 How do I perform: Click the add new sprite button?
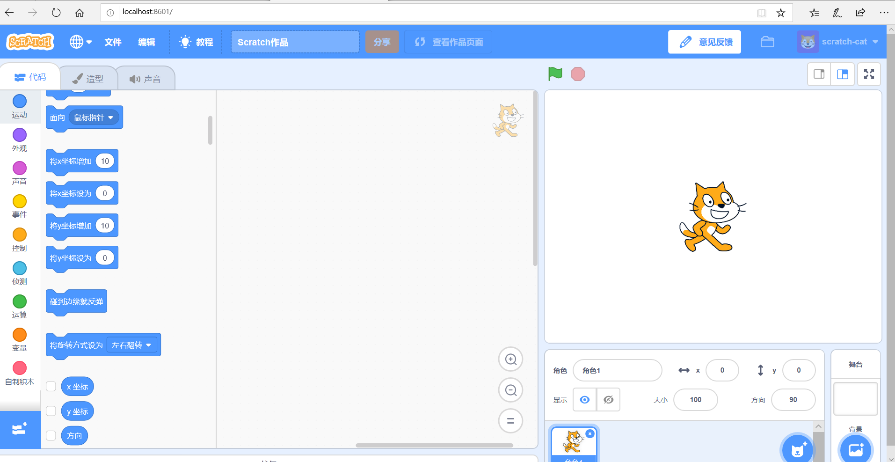click(798, 448)
